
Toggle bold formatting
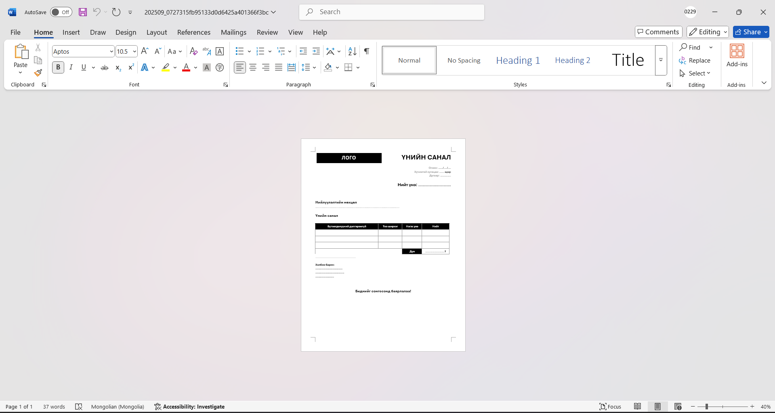58,67
